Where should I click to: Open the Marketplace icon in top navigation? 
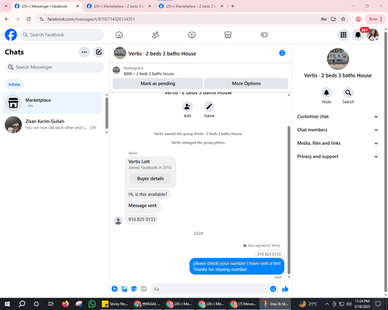[228, 35]
